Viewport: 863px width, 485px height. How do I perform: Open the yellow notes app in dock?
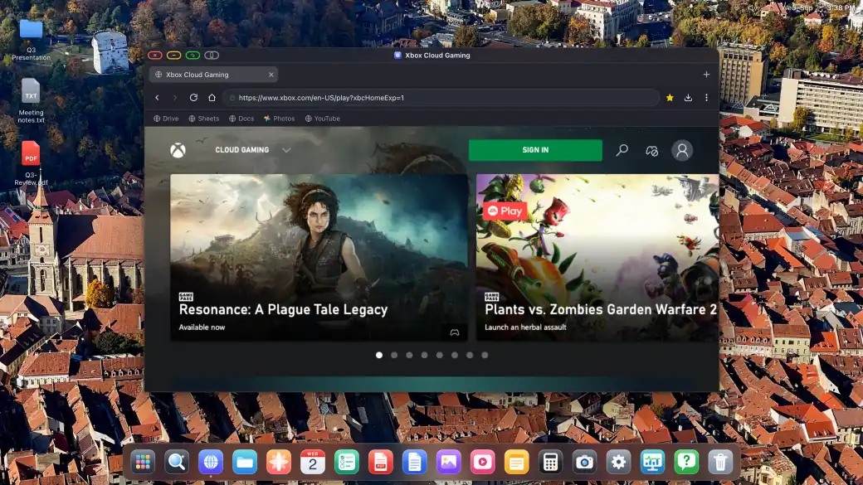(516, 462)
